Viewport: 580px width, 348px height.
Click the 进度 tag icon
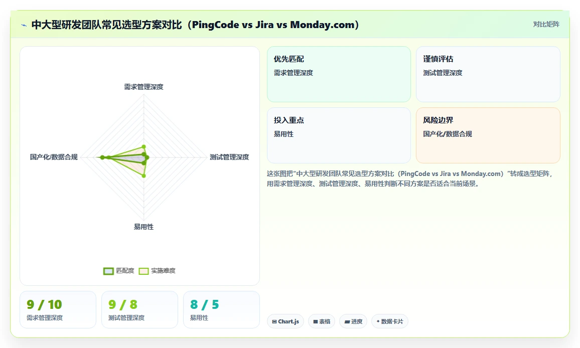click(x=347, y=322)
